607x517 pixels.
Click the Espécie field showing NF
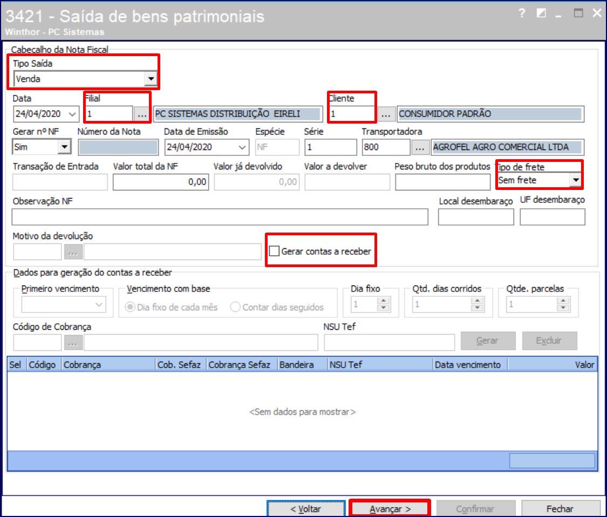277,147
